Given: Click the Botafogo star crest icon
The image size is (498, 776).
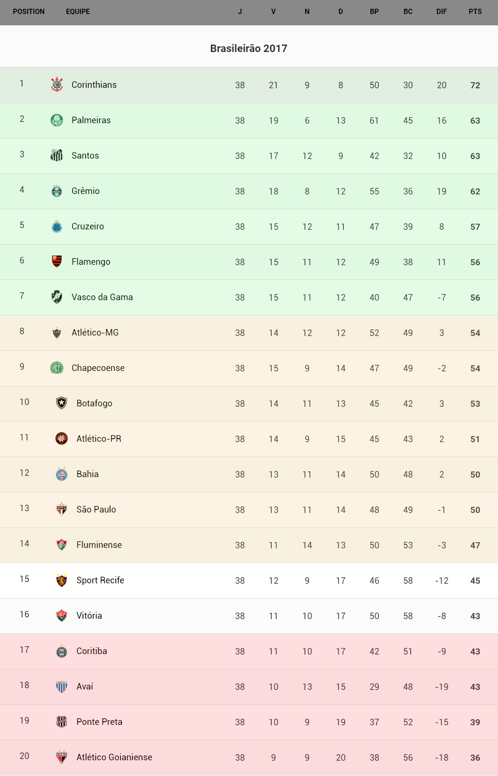Looking at the screenshot, I should (x=62, y=403).
